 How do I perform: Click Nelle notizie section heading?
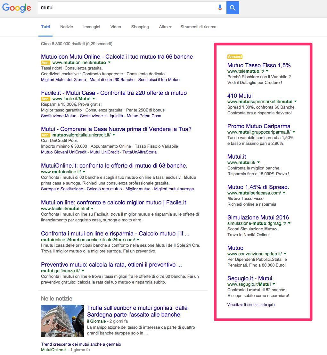pos(57,299)
